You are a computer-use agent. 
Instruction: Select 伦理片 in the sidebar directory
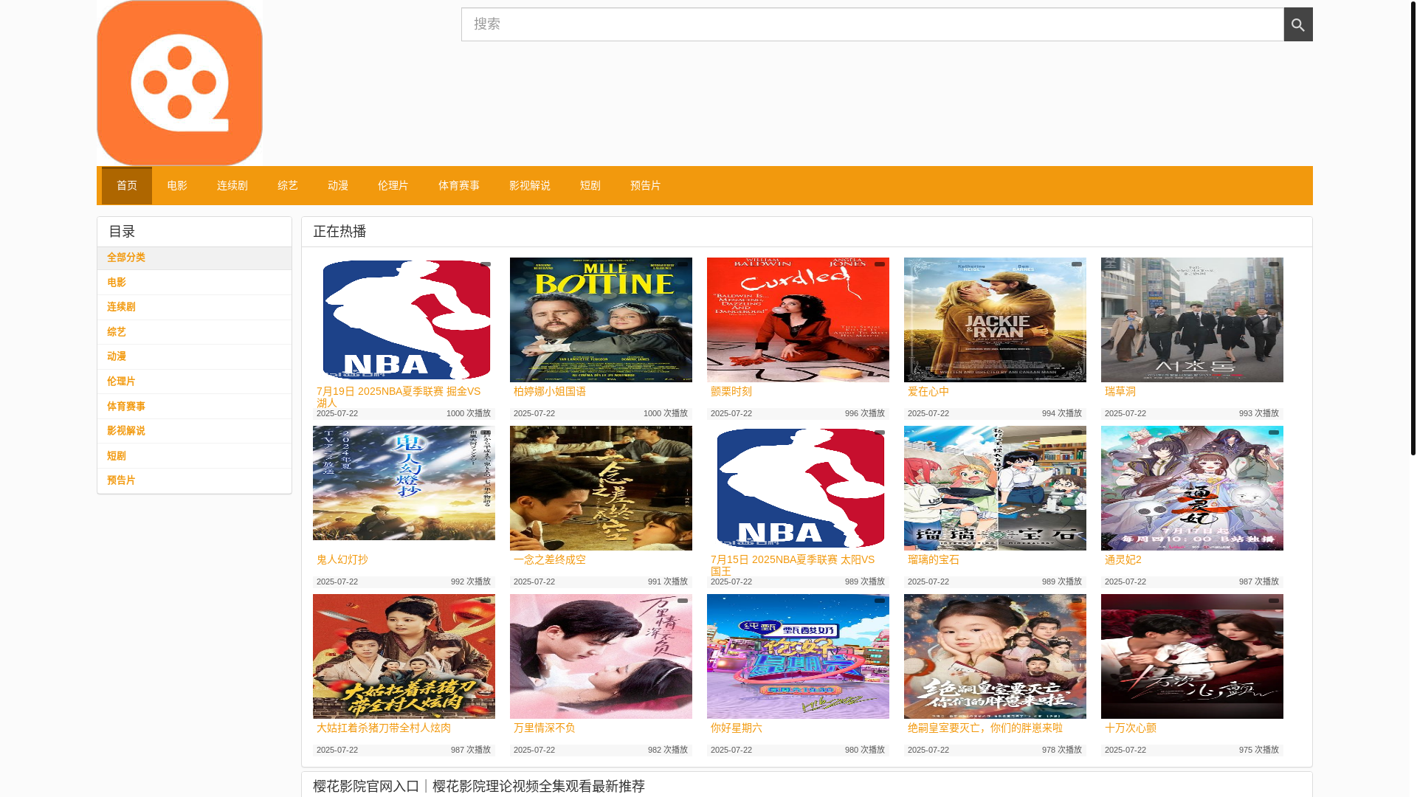point(194,382)
